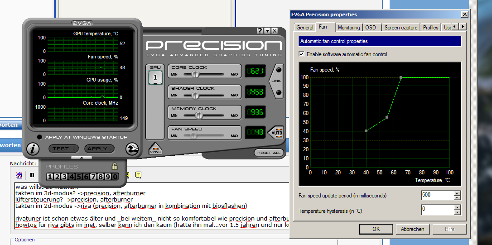Select profile slot 1

[50, 177]
